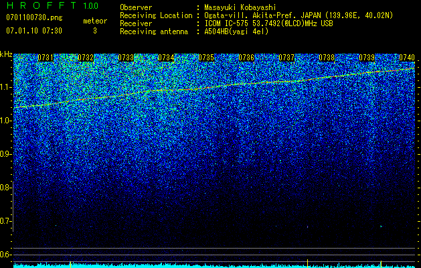Click the Ogata-vill. Akita-Pref. JAPAN location text
The width and height of the screenshot is (421, 268).
click(x=299, y=15)
